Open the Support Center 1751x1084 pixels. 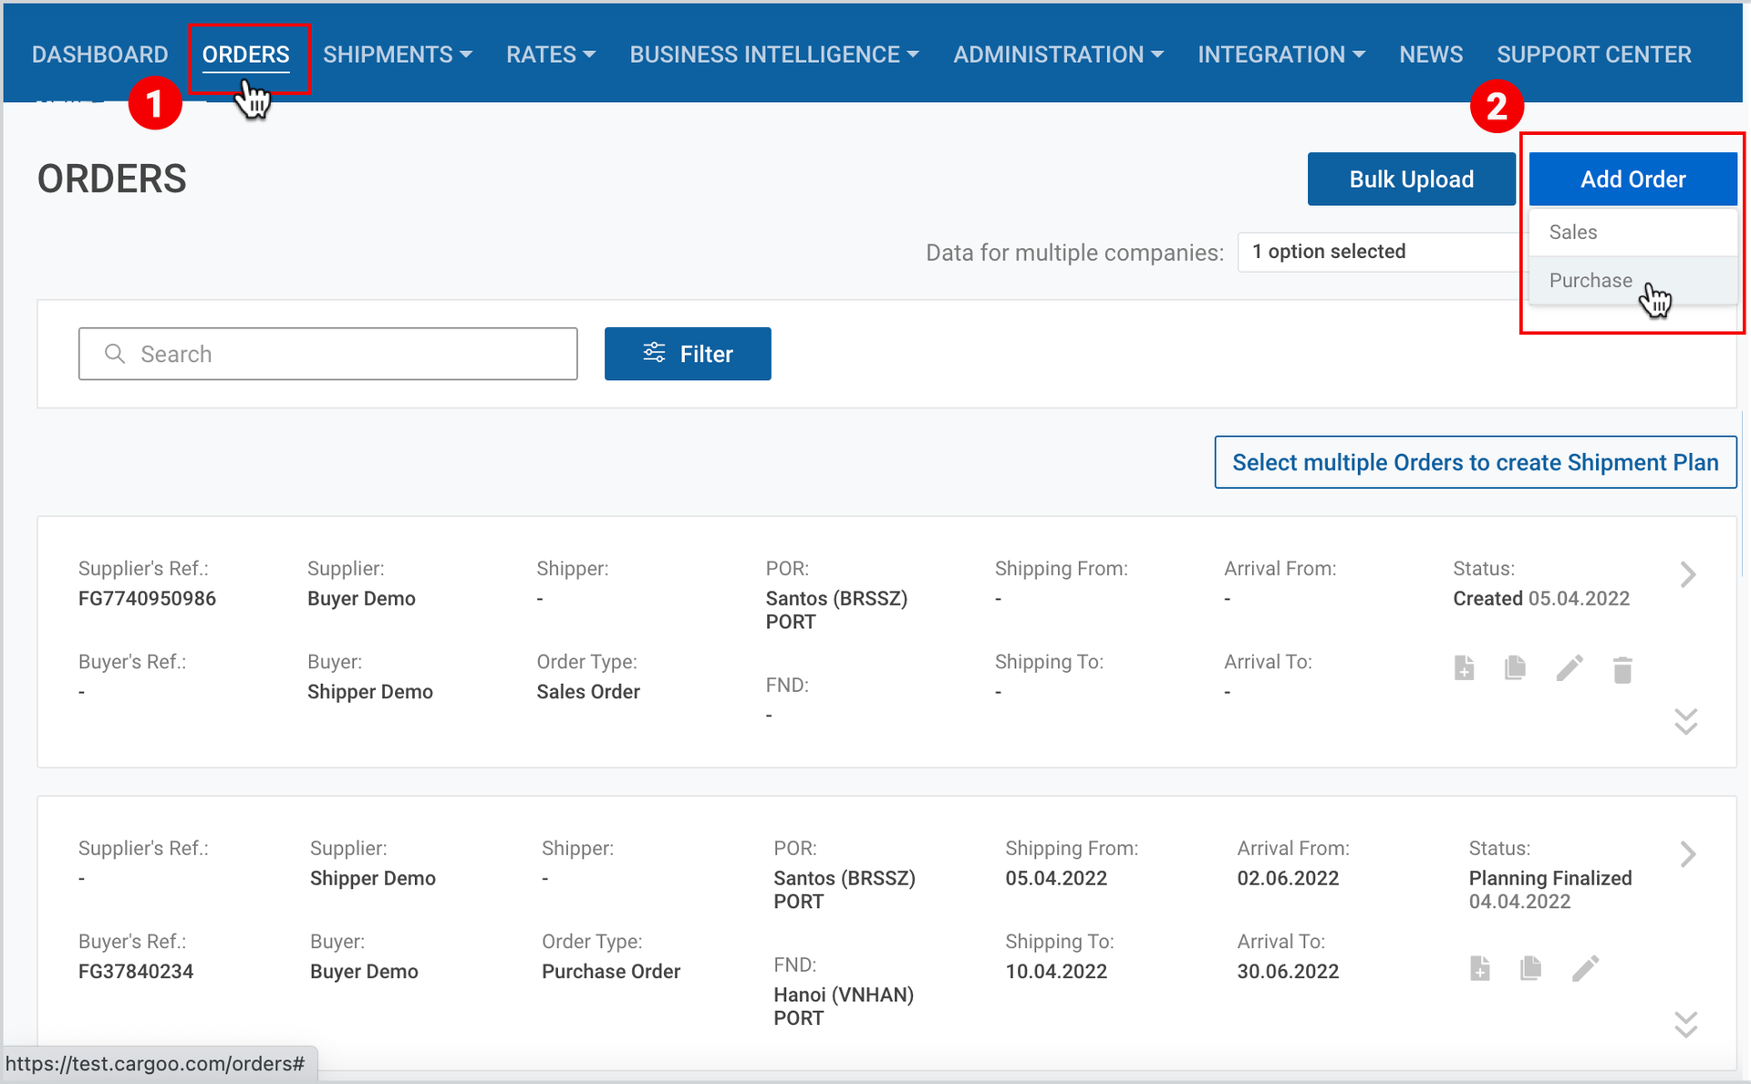pyautogui.click(x=1594, y=55)
